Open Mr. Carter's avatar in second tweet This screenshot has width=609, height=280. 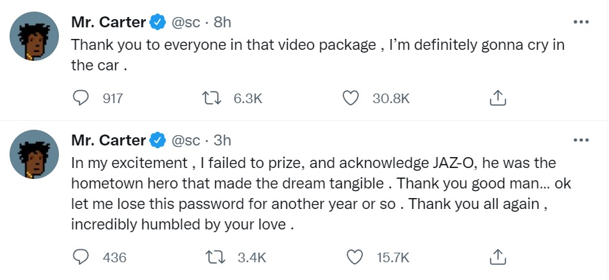(34, 154)
